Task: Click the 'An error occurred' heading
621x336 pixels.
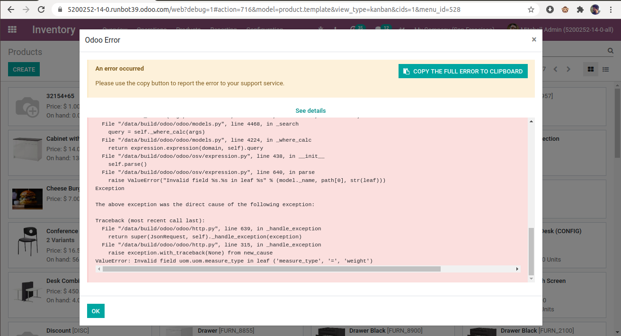Action: [x=120, y=69]
